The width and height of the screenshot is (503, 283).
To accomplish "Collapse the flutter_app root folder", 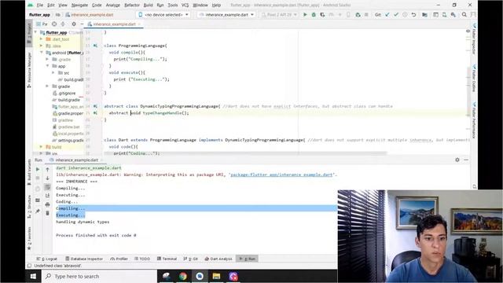I will click(35, 32).
